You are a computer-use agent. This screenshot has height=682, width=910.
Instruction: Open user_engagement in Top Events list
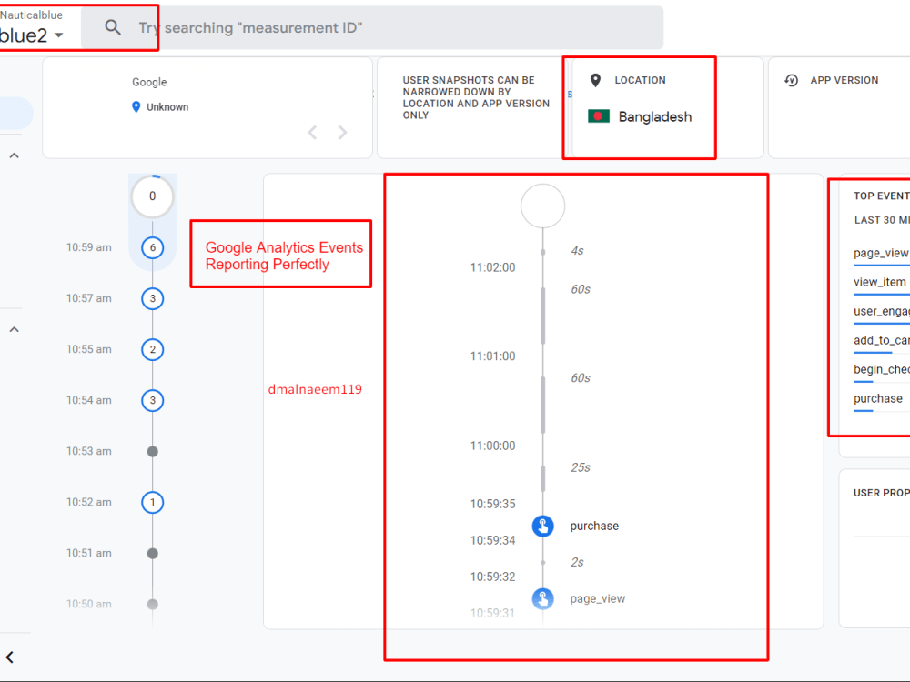pos(881,311)
